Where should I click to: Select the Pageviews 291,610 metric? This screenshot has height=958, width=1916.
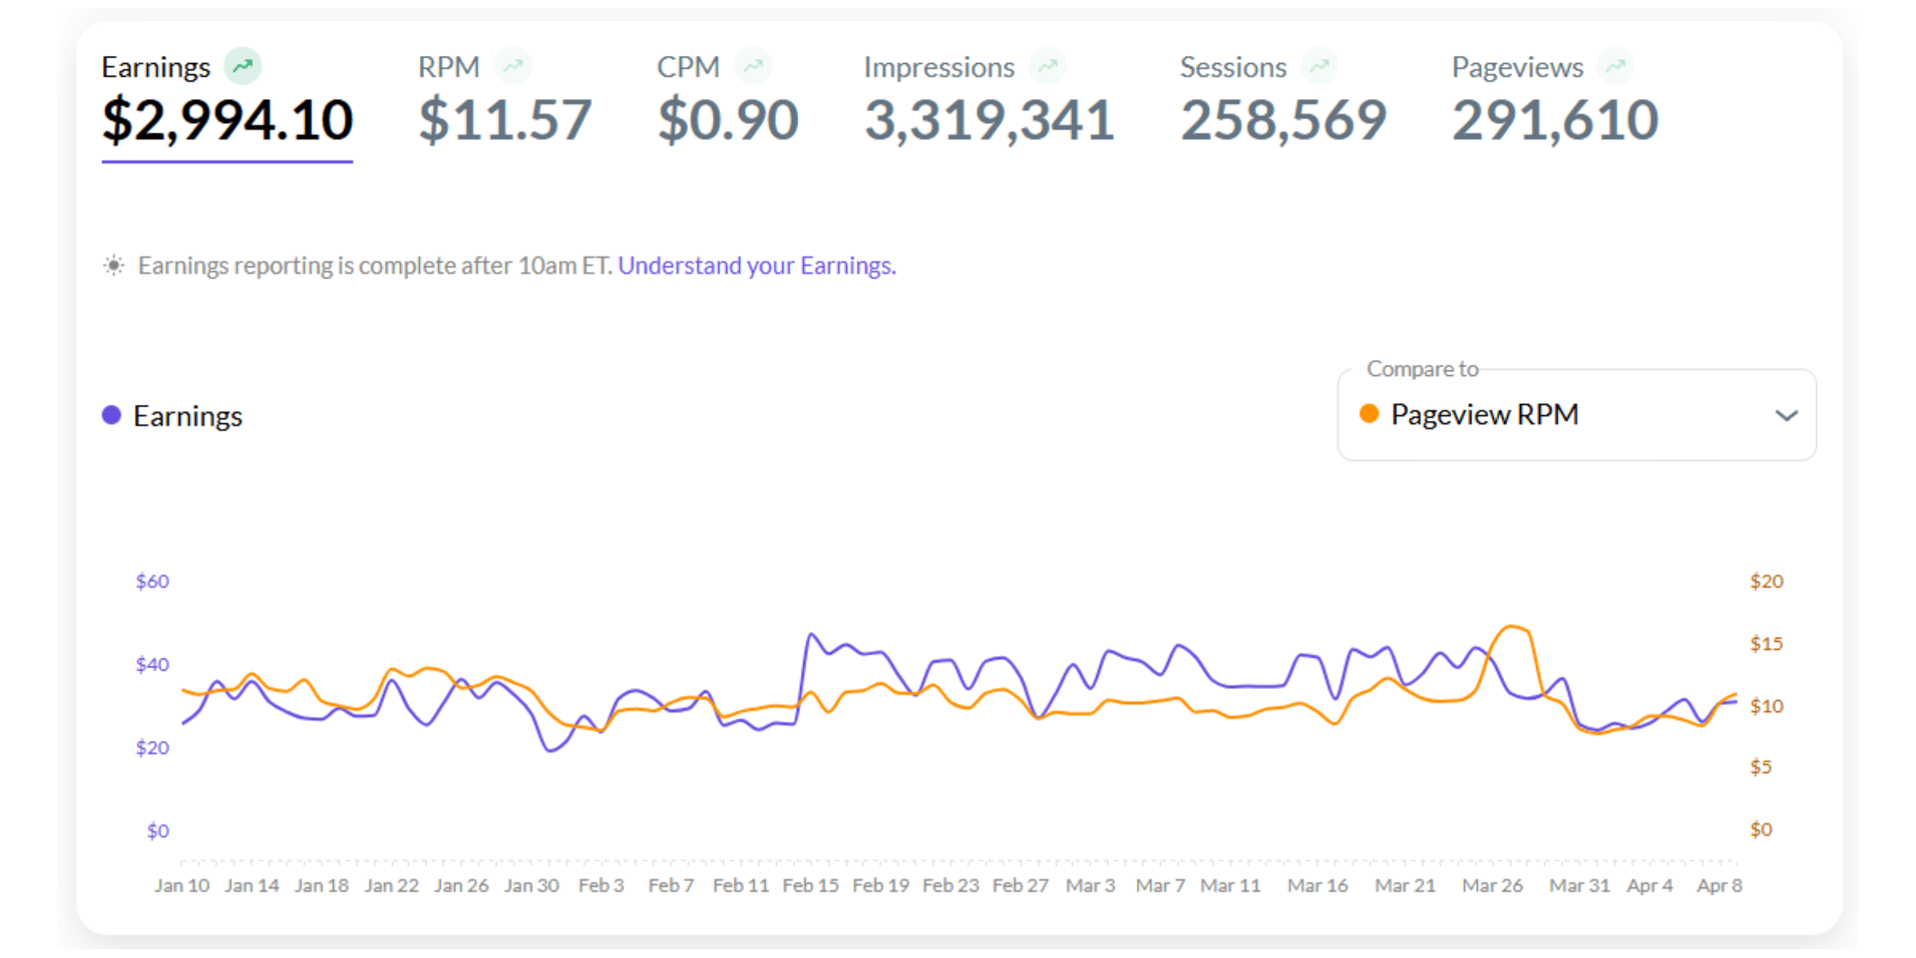point(1554,120)
